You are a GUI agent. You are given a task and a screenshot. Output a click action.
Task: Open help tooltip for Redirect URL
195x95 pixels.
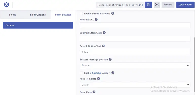click(96, 20)
